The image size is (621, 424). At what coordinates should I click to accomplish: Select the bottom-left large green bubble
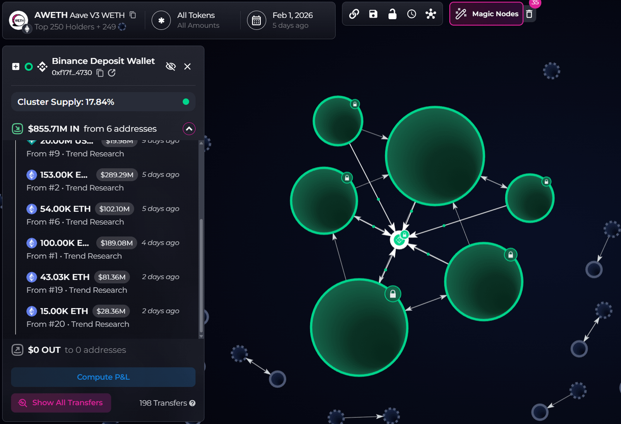(359, 327)
